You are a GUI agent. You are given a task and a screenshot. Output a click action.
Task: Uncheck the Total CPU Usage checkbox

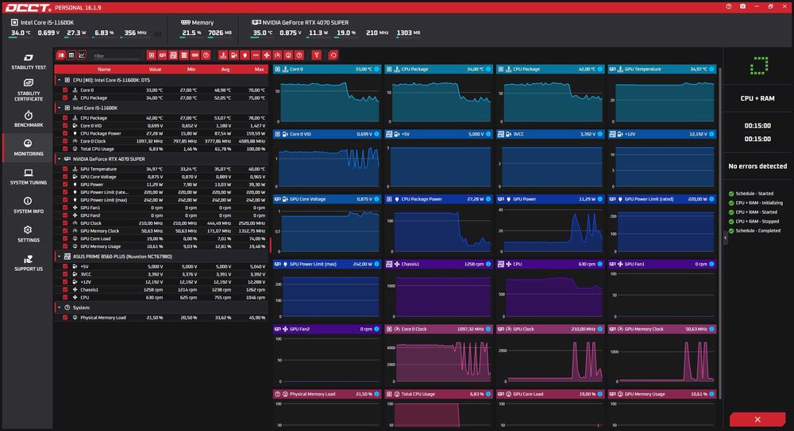(65, 149)
